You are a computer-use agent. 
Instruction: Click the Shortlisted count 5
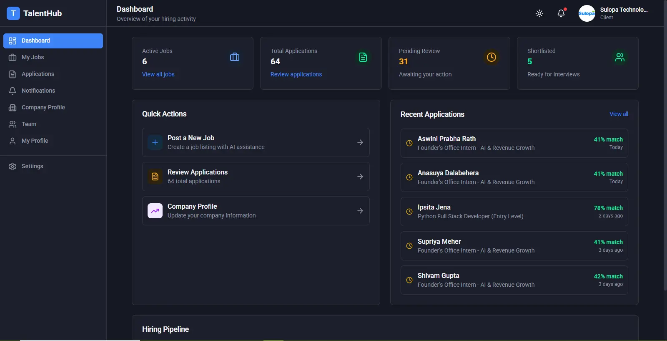(530, 62)
